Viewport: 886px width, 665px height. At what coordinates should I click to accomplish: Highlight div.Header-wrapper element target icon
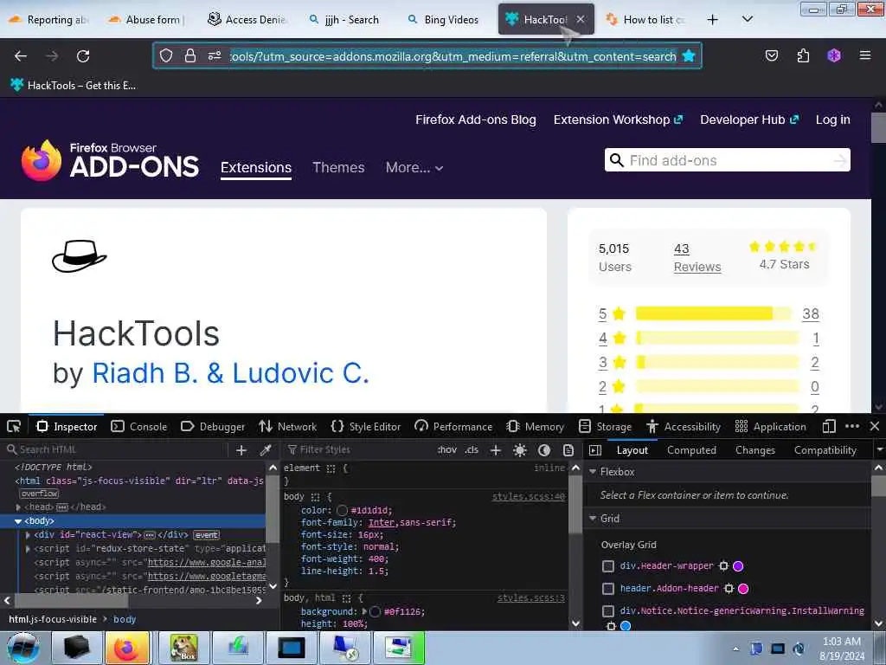click(x=724, y=565)
